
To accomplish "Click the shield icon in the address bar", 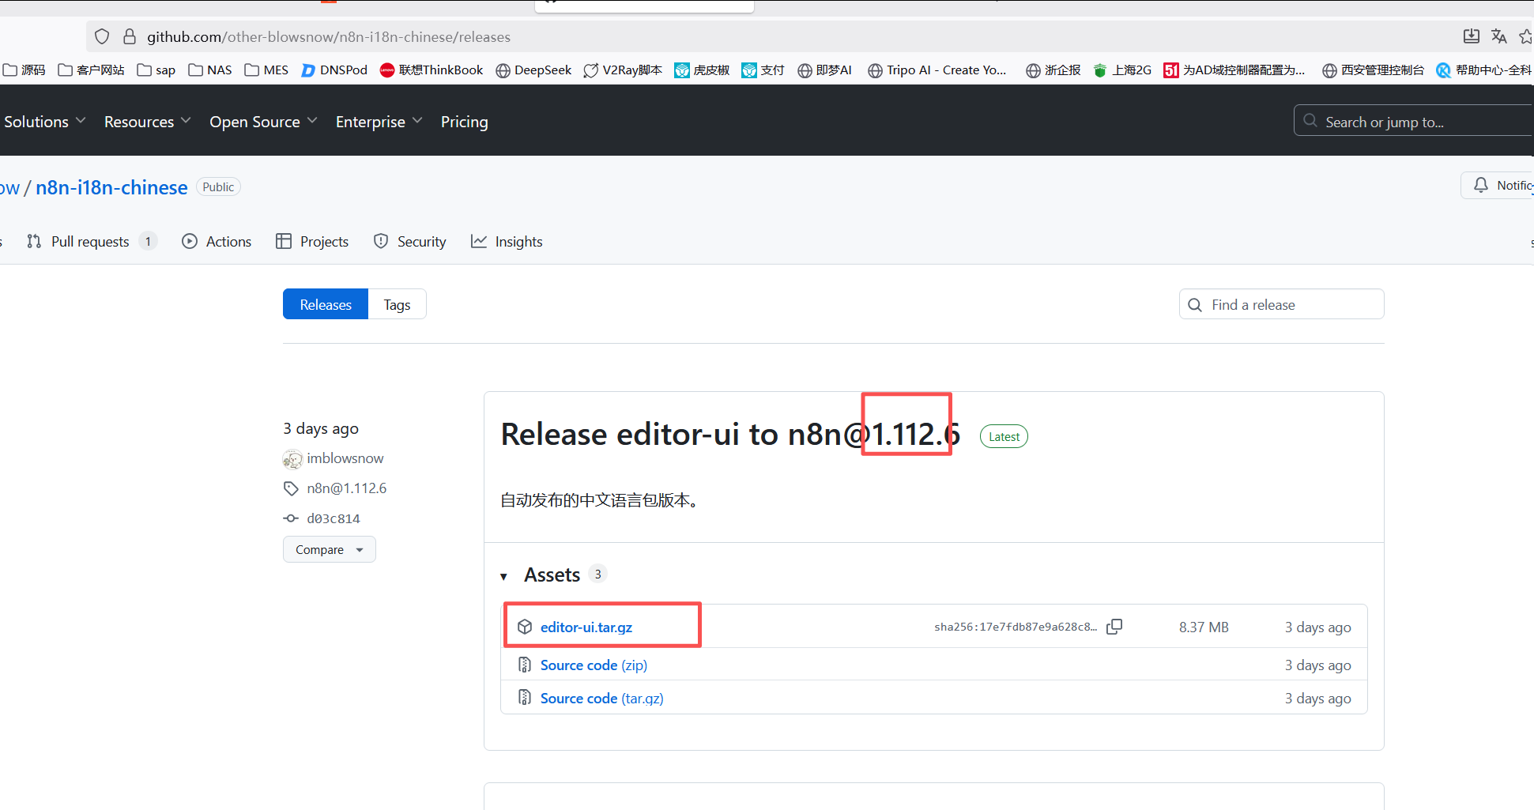I will [x=102, y=36].
